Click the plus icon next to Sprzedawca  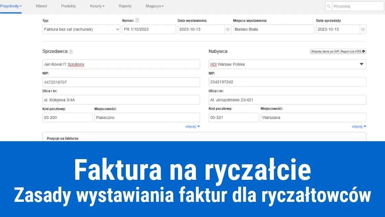click(71, 51)
